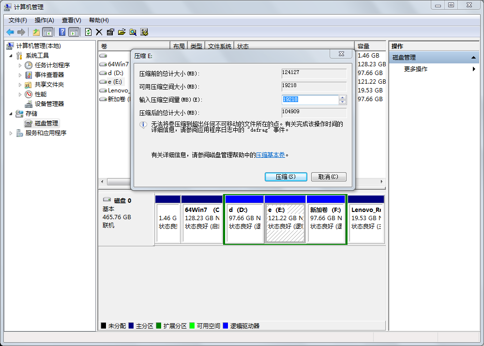The height and width of the screenshot is (346, 484).
Task: Select the 新加卷 volume row in list
Action: pos(115,99)
